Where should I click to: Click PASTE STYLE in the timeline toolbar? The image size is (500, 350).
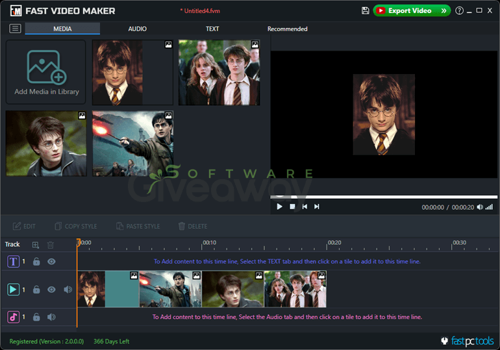[138, 227]
